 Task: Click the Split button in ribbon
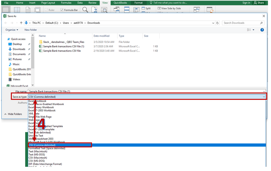146,8
